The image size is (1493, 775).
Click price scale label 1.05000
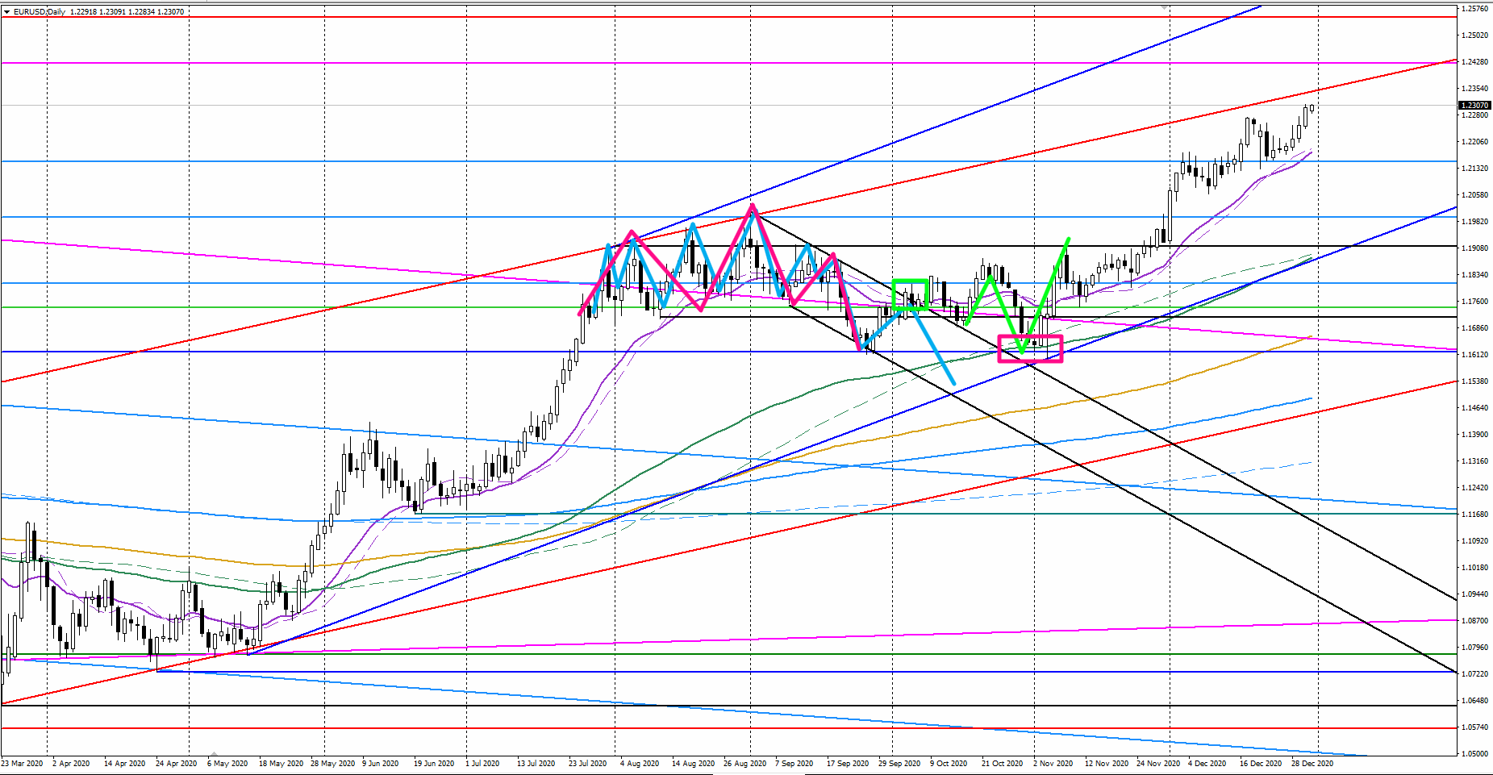pos(1474,754)
